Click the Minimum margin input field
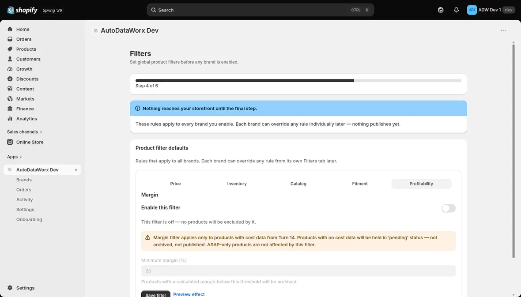 tap(298, 271)
